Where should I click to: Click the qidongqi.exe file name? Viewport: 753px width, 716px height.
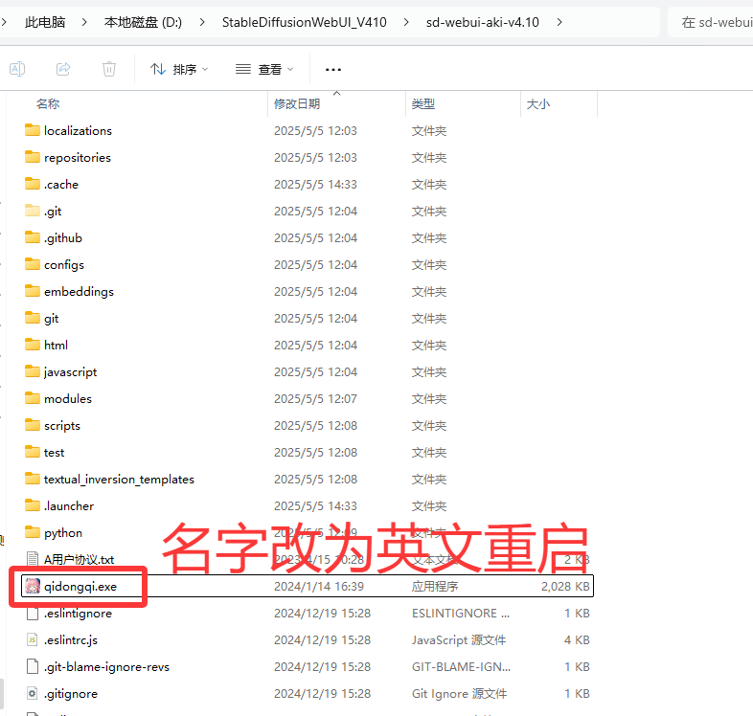[x=80, y=587]
